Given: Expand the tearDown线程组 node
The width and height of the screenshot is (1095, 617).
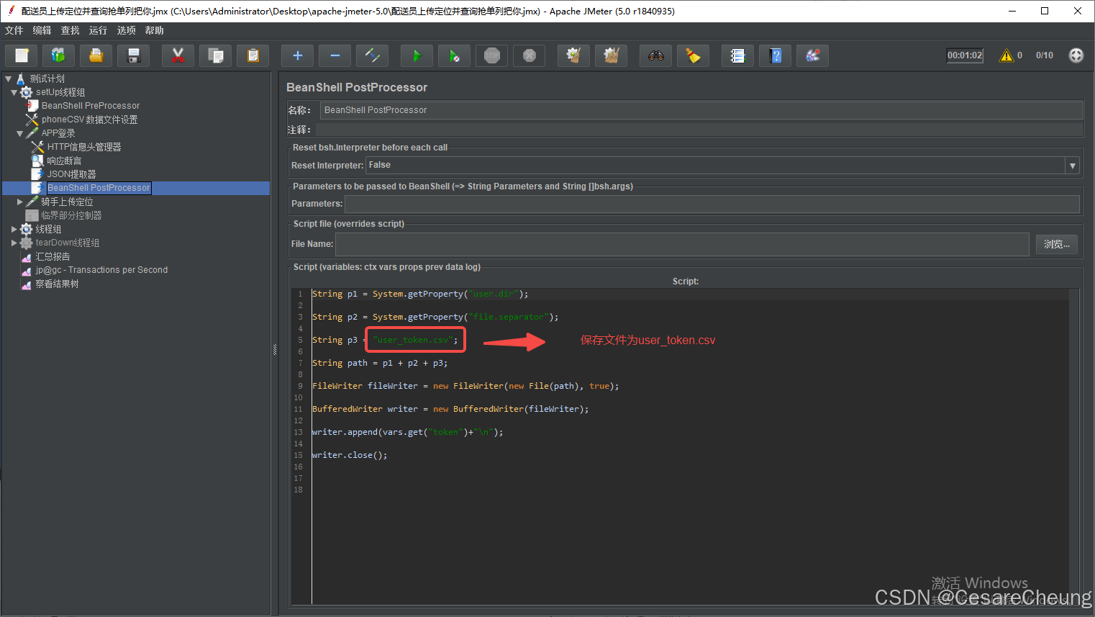Looking at the screenshot, I should (x=14, y=243).
